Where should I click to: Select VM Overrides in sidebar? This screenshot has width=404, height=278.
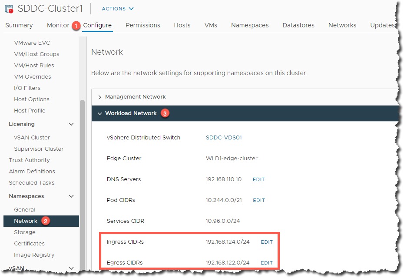point(33,77)
